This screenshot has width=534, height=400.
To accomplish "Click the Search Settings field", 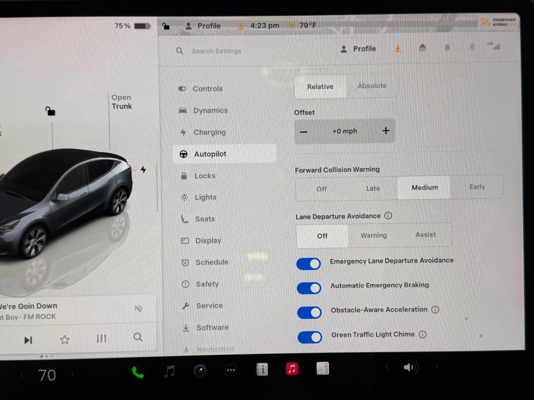I will pyautogui.click(x=217, y=51).
